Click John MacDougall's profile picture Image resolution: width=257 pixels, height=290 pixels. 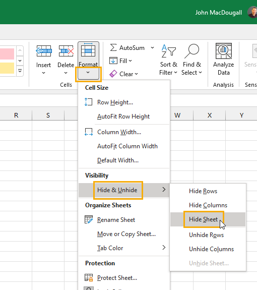(252, 12)
